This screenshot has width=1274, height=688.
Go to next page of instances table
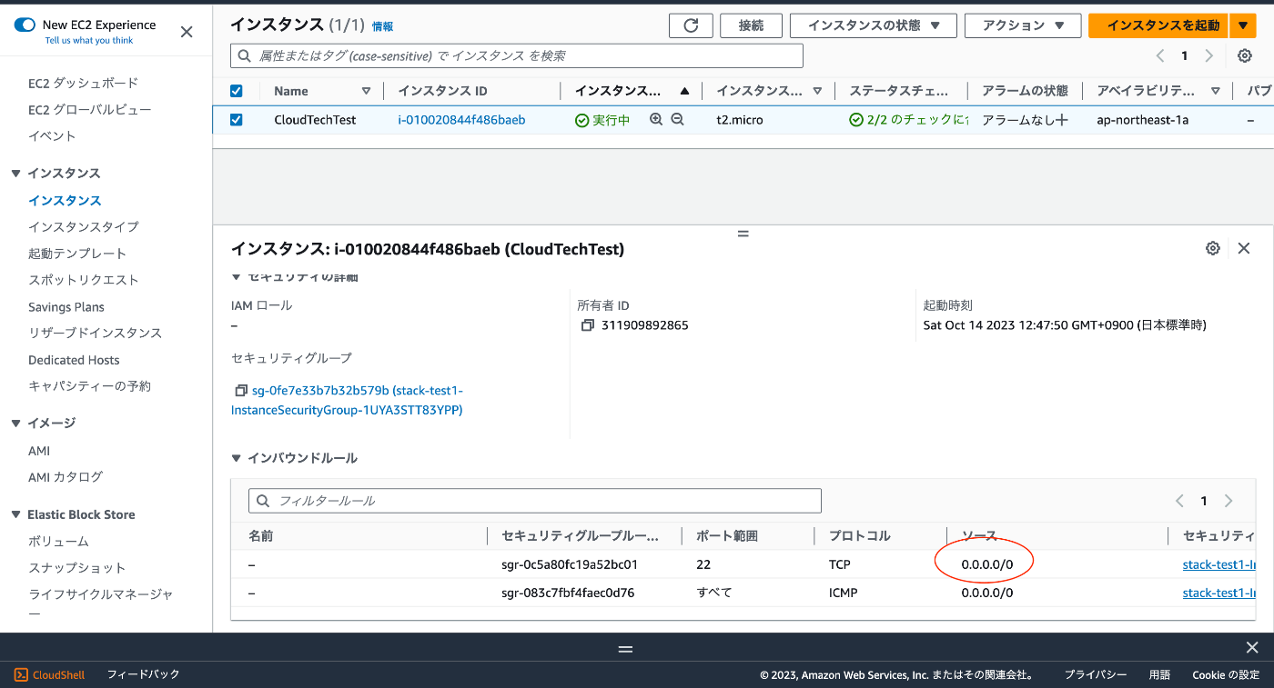(1208, 55)
